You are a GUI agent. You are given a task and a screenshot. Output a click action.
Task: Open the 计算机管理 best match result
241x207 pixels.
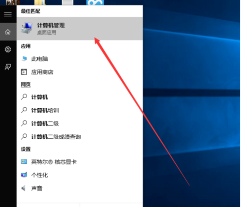[51, 28]
